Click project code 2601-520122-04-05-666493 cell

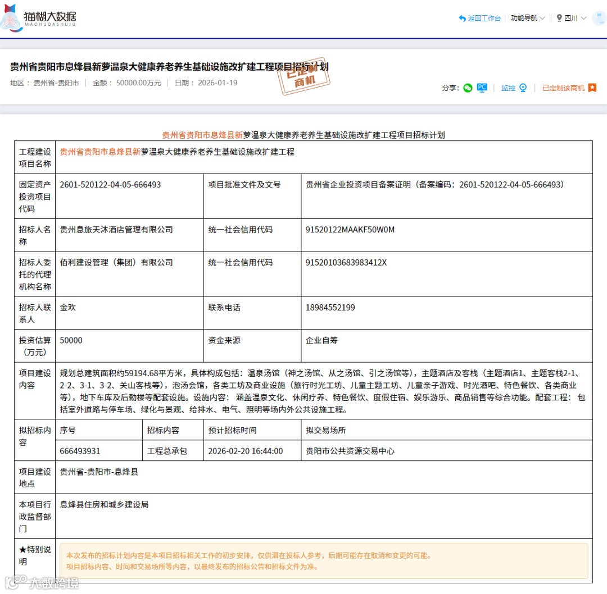(129, 196)
